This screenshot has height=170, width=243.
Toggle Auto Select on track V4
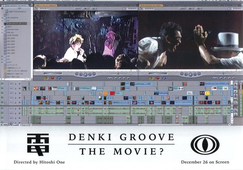(x=20, y=88)
